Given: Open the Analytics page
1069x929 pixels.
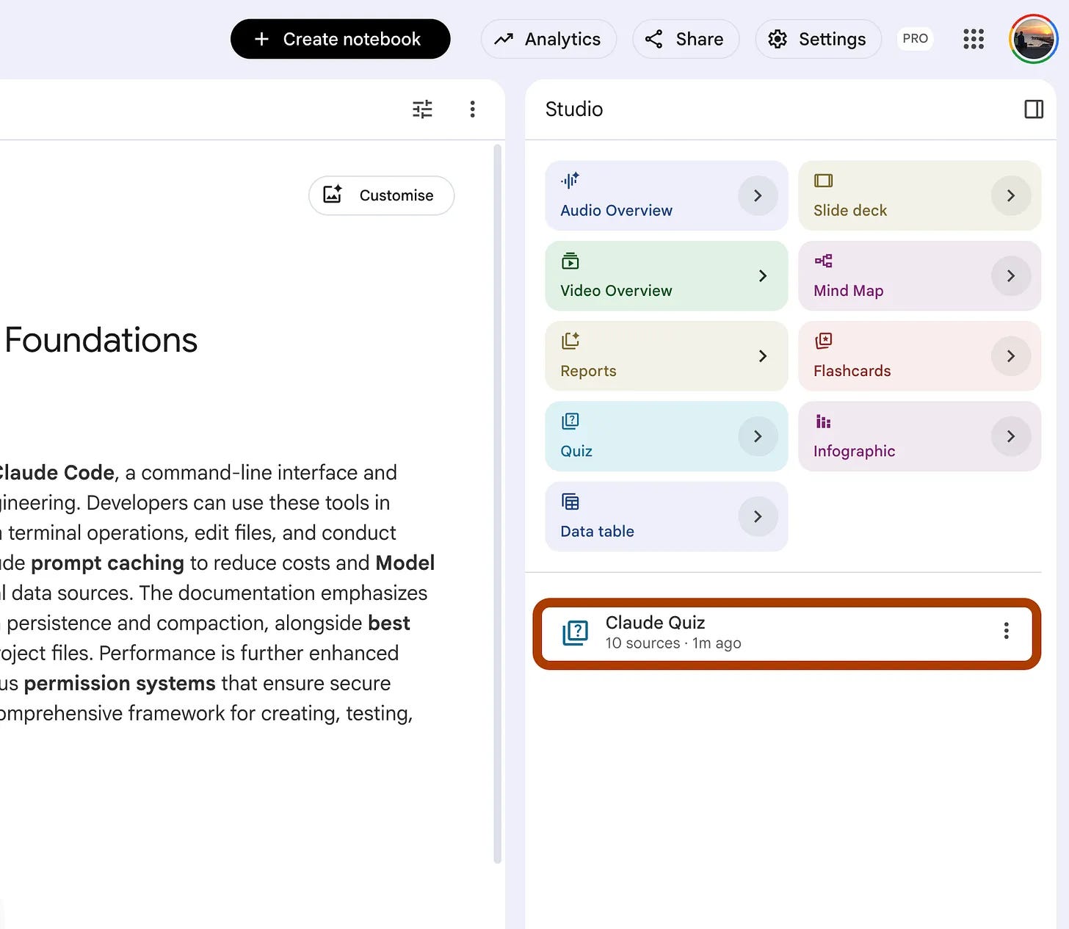Looking at the screenshot, I should pyautogui.click(x=548, y=39).
